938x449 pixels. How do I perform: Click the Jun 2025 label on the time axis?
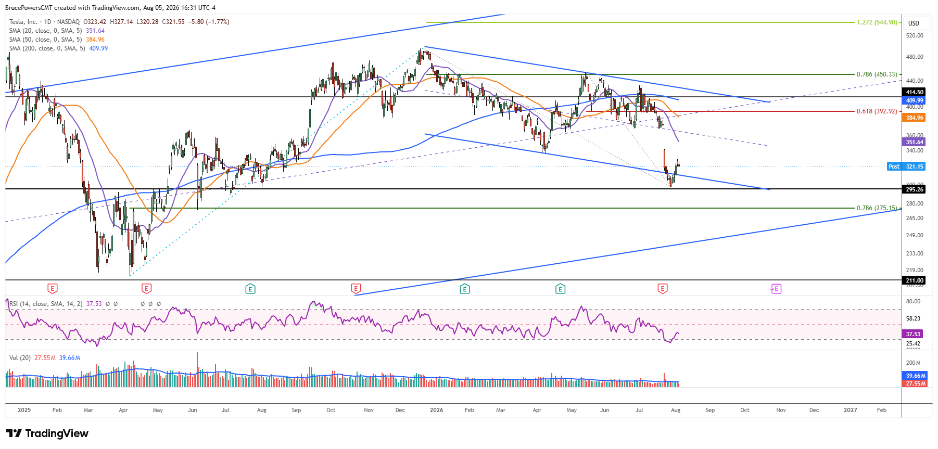click(x=193, y=410)
